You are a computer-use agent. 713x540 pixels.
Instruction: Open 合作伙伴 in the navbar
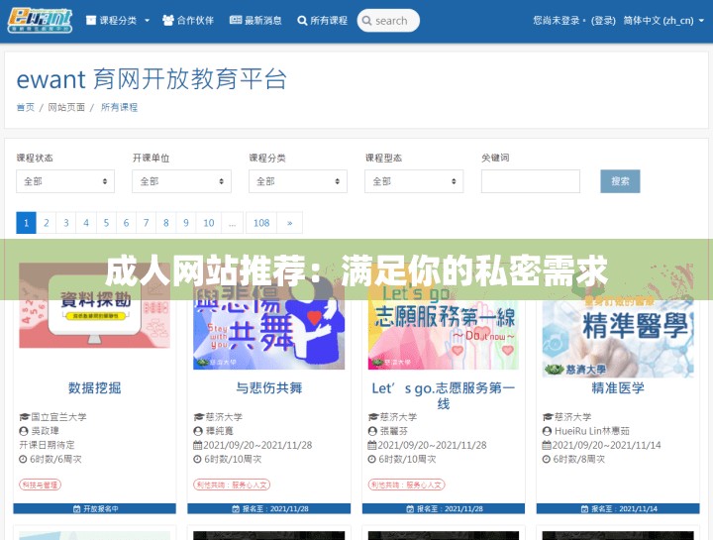click(188, 21)
